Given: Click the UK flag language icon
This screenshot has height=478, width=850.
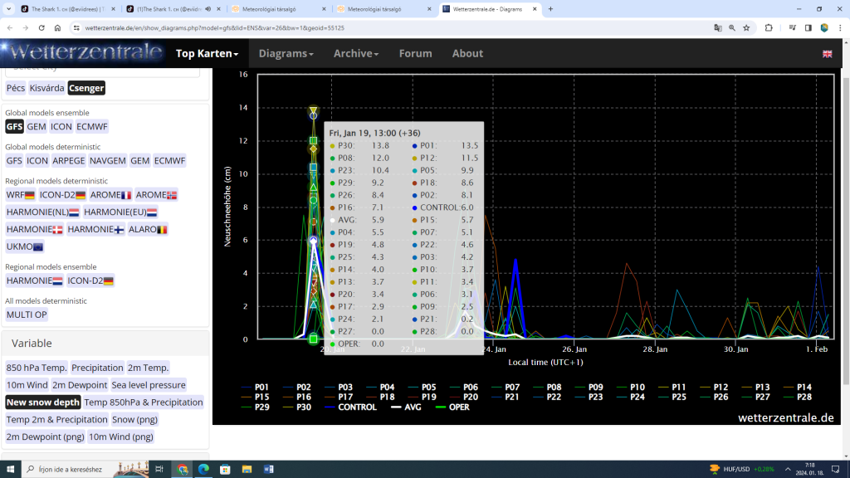Looking at the screenshot, I should tap(827, 54).
